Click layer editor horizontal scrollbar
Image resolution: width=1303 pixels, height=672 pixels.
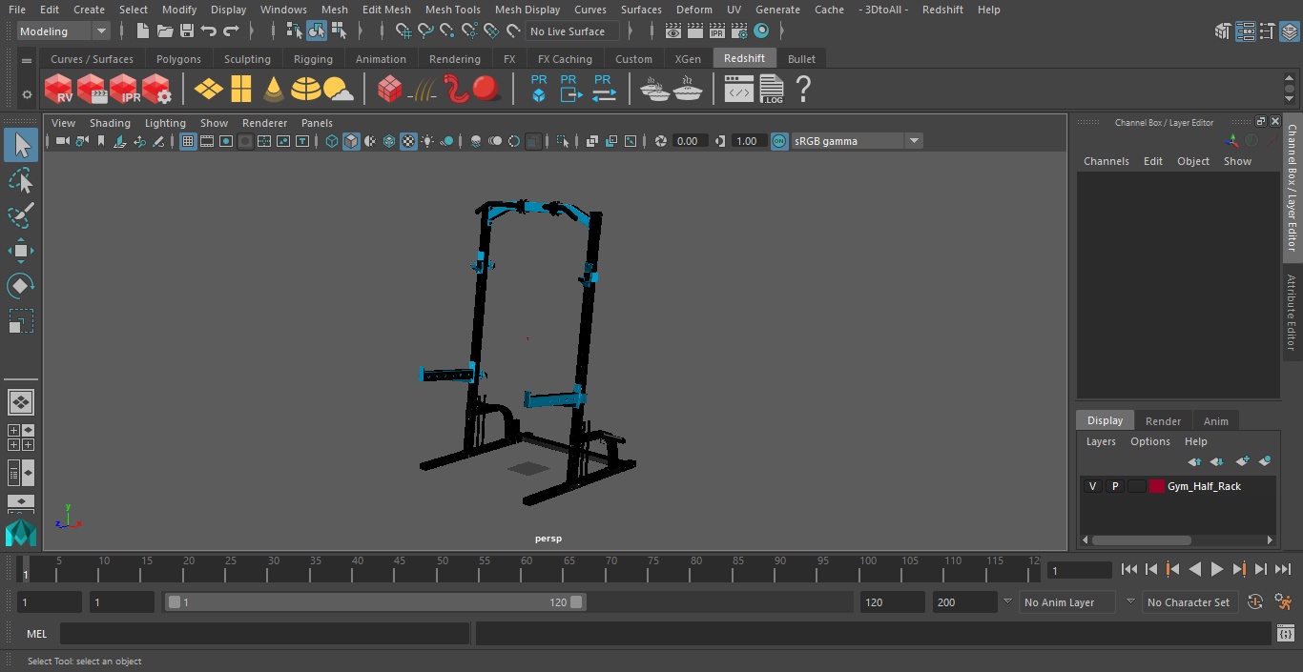[1142, 540]
